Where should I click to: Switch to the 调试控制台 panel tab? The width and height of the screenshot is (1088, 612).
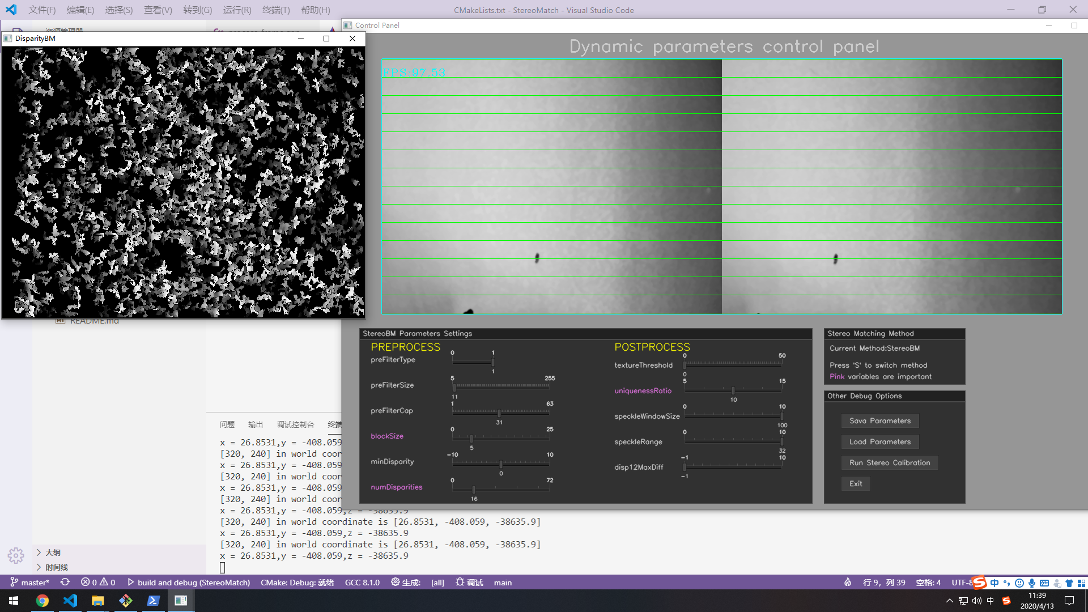coord(295,424)
